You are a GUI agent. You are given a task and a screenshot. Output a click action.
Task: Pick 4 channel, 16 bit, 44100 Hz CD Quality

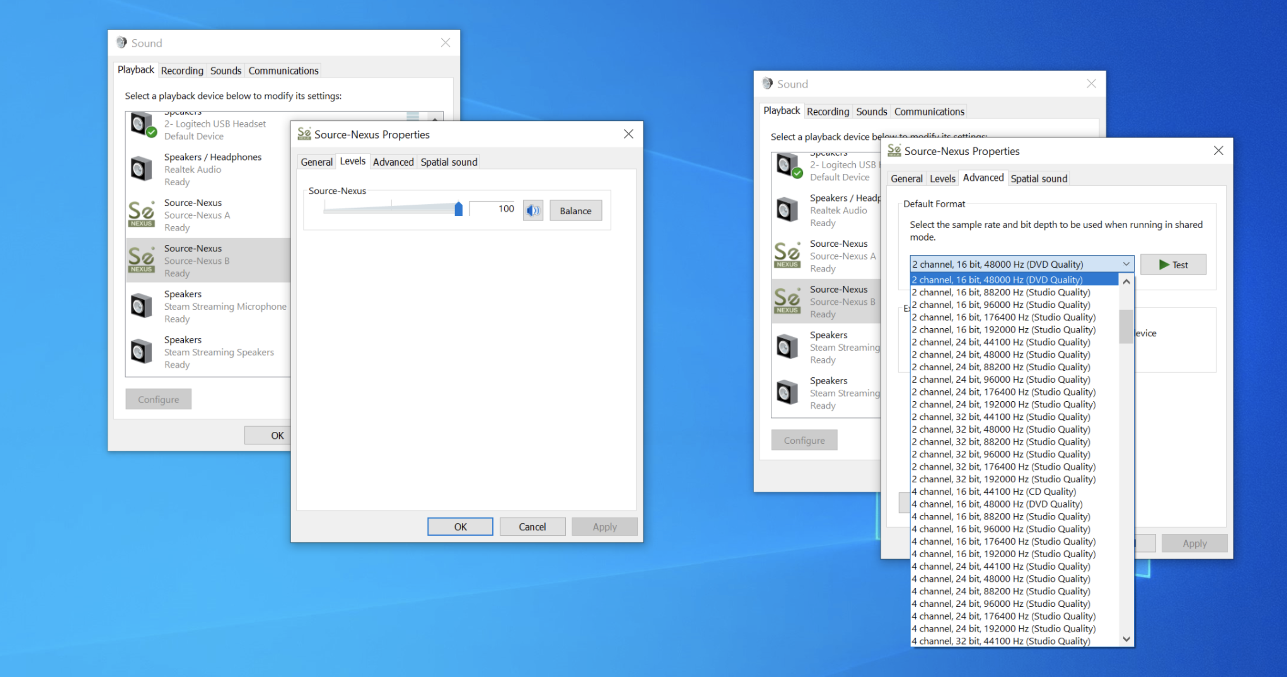click(x=993, y=491)
